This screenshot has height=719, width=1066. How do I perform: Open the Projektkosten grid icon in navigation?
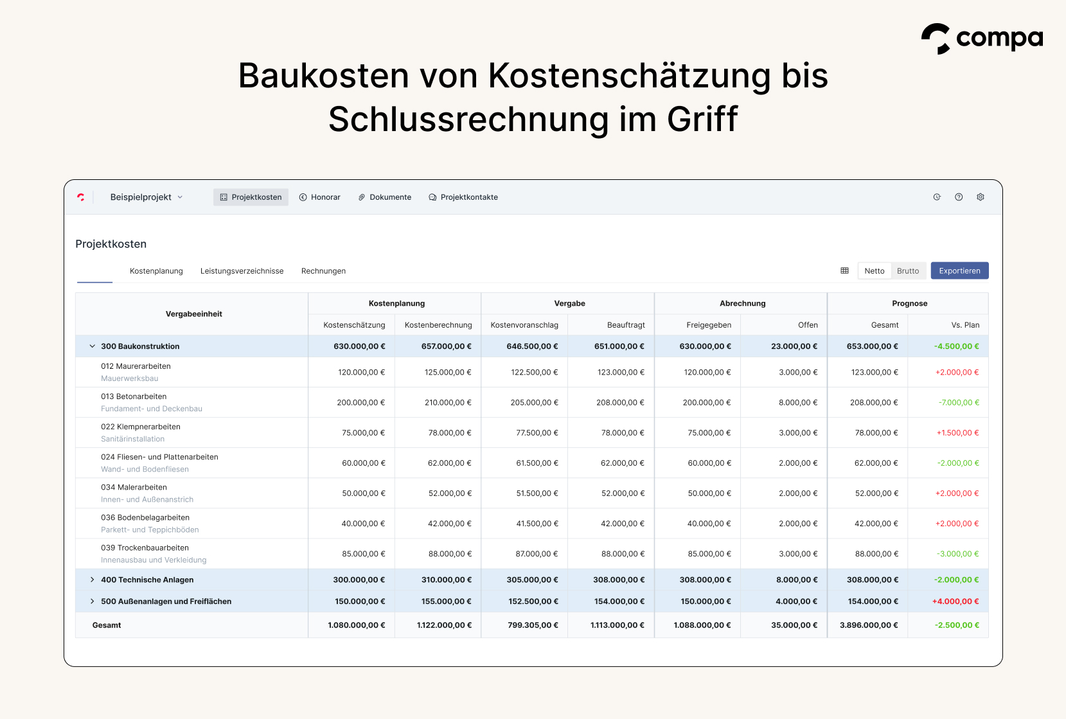point(224,197)
